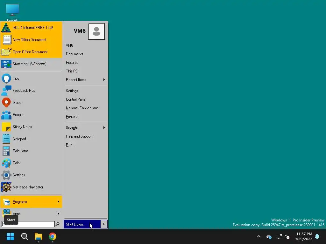Select This PC desktop icon
Image resolution: width=326 pixels, height=244 pixels.
coord(12,12)
